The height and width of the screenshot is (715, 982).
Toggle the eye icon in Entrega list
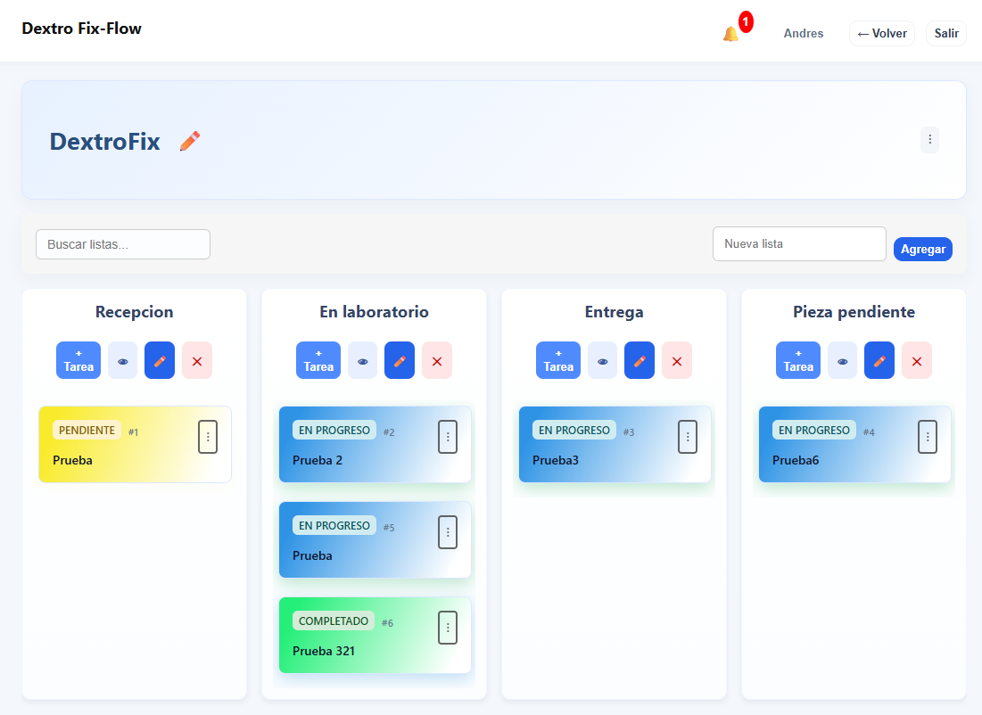(602, 361)
